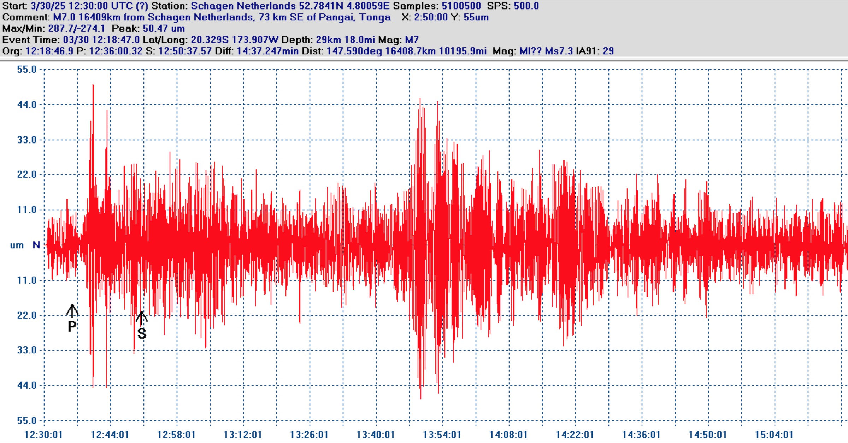848x443 pixels.
Task: Click the Diff value 14:37.247min
Action: pyautogui.click(x=267, y=51)
